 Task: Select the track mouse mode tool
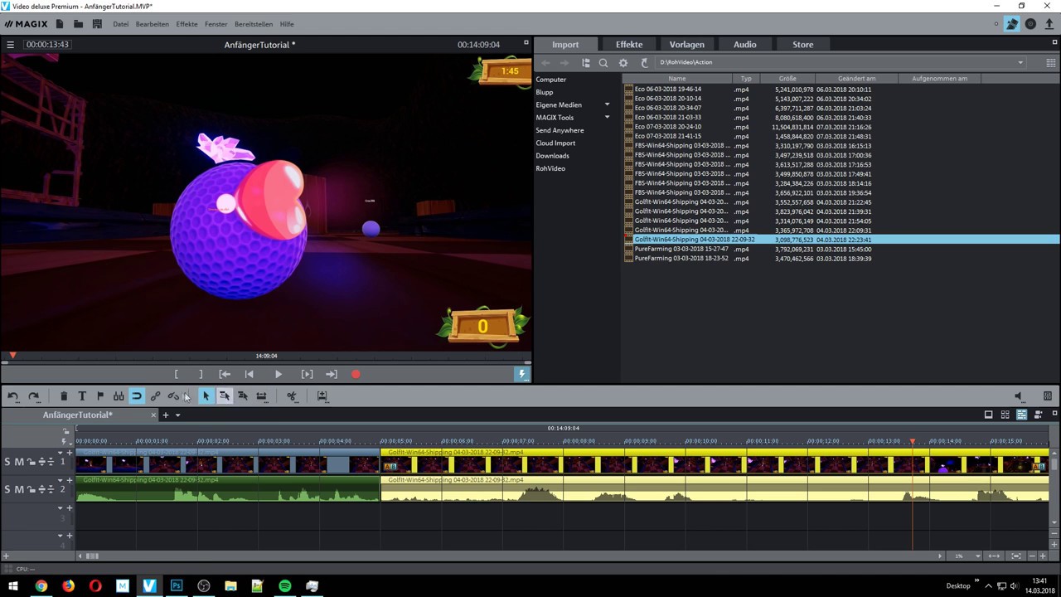pos(225,396)
